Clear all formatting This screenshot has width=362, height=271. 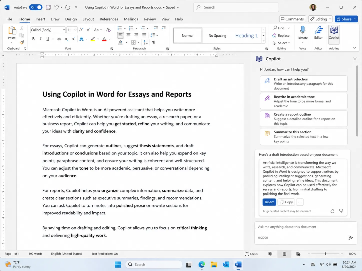[x=108, y=30]
